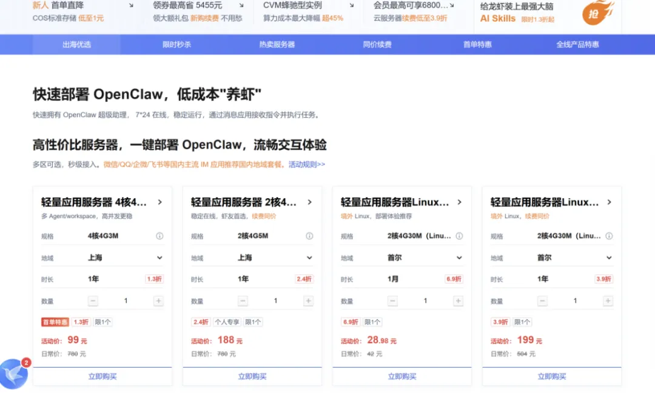Viewport: 655px width, 393px height.
Task: Increase quantity in 2核4G5M card
Action: 308,301
